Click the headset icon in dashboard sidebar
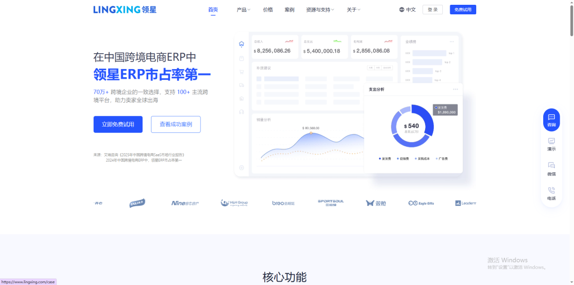The width and height of the screenshot is (574, 285). pos(241,111)
